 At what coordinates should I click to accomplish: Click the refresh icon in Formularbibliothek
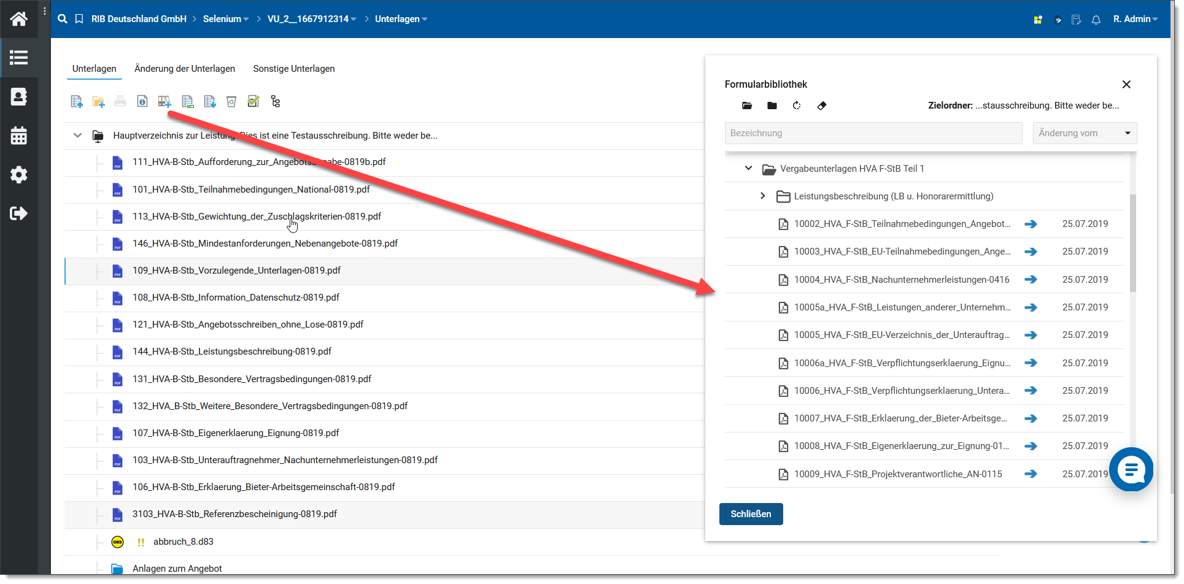(x=797, y=106)
